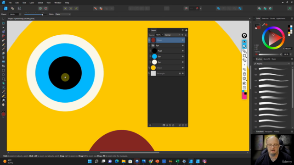
Task: Switch to the Quick FX tab
Action: pos(266,59)
